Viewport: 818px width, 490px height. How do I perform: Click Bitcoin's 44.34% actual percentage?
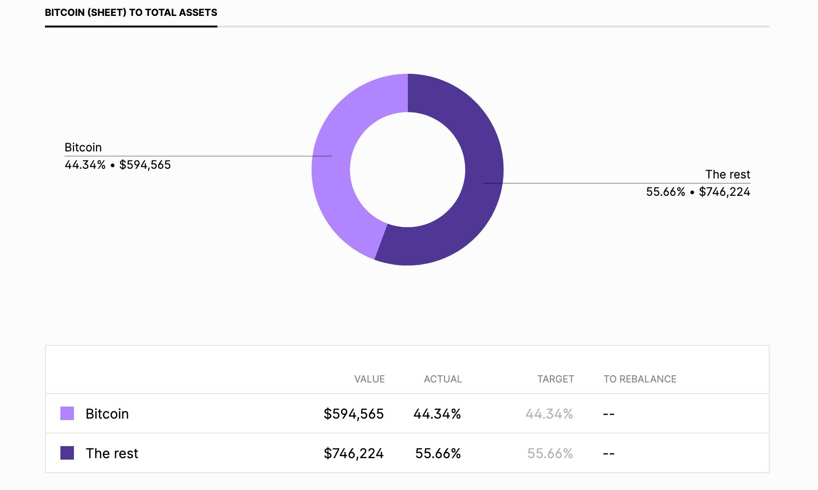click(437, 413)
